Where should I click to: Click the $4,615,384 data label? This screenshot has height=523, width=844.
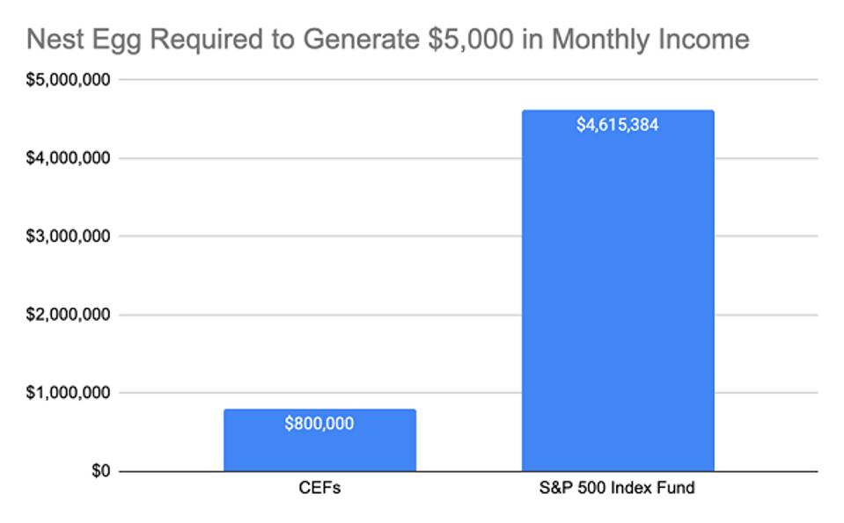point(618,125)
